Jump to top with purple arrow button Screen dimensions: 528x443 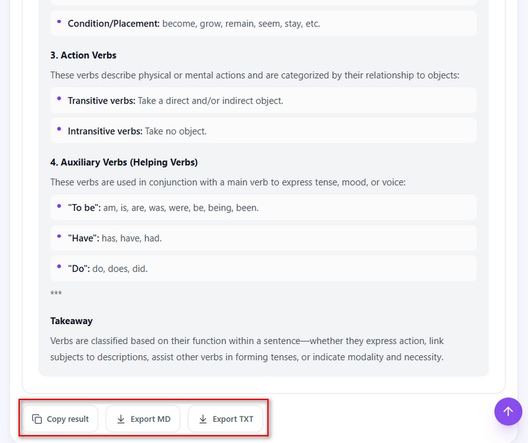pos(508,411)
